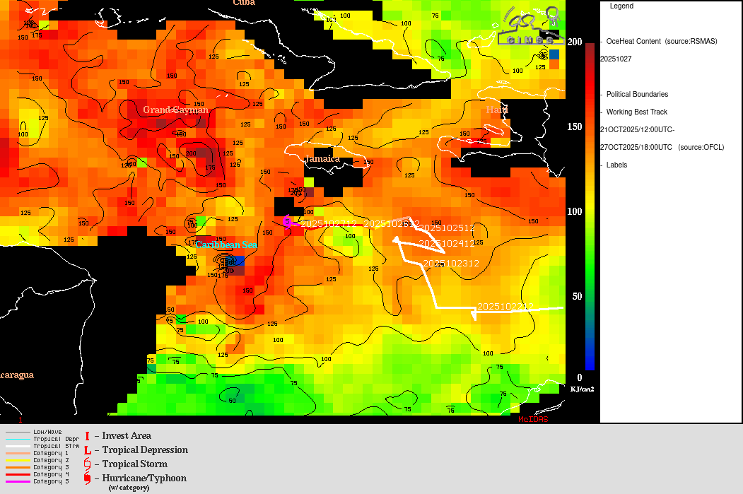Click the 2025102312 track time label
The height and width of the screenshot is (494, 743).
[451, 264]
